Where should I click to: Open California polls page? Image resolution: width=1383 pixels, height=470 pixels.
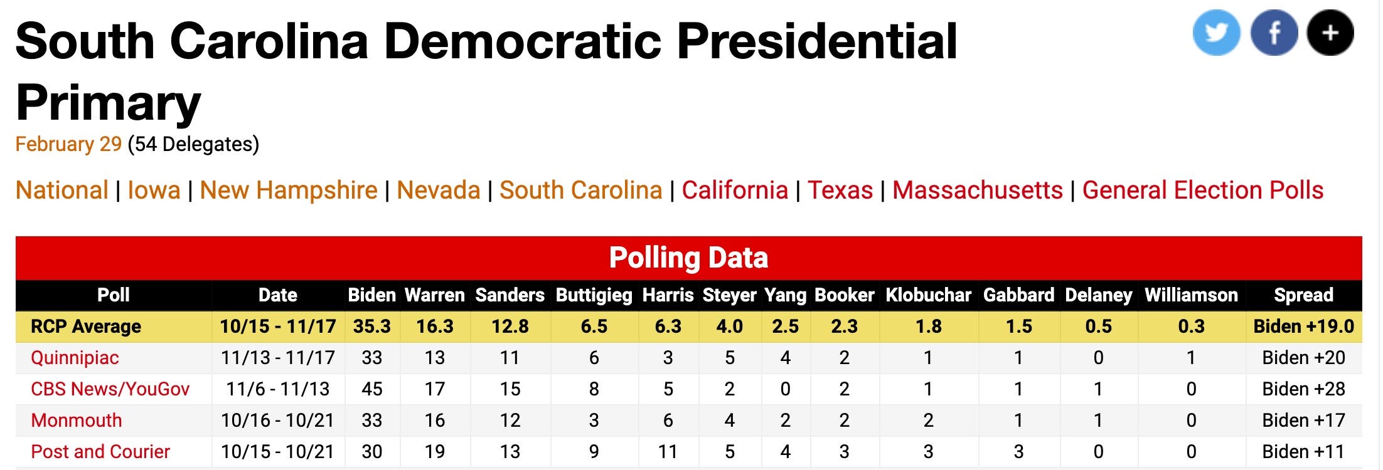point(734,191)
